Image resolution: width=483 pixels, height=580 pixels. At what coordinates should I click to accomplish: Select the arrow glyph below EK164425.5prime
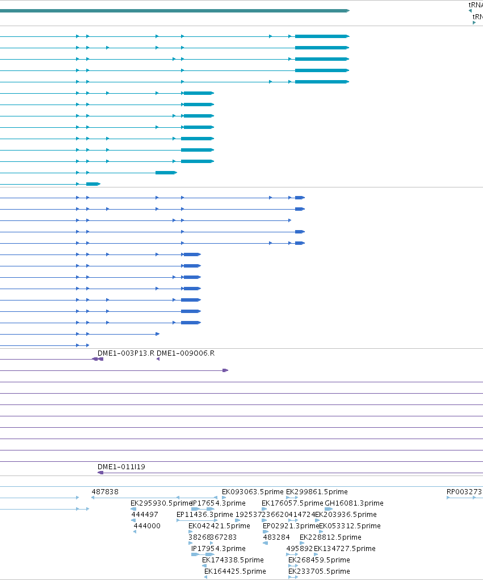(206, 577)
